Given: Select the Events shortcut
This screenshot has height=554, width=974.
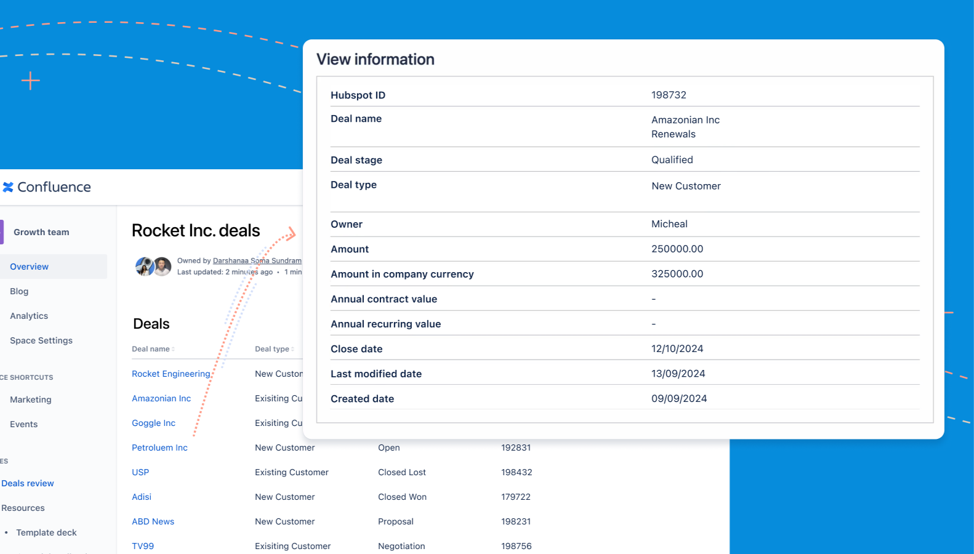Looking at the screenshot, I should 24,424.
